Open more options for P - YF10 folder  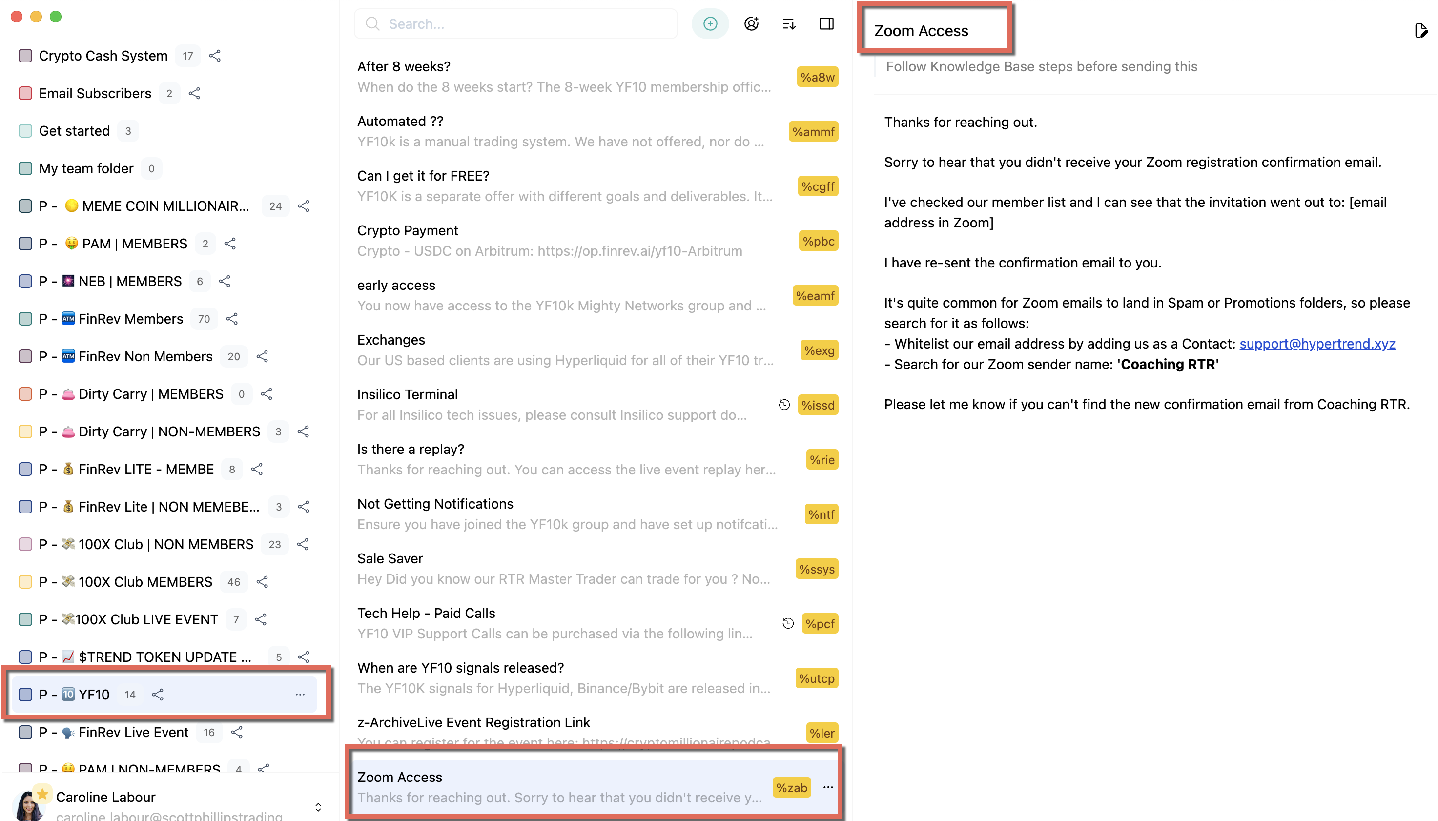pyautogui.click(x=300, y=695)
